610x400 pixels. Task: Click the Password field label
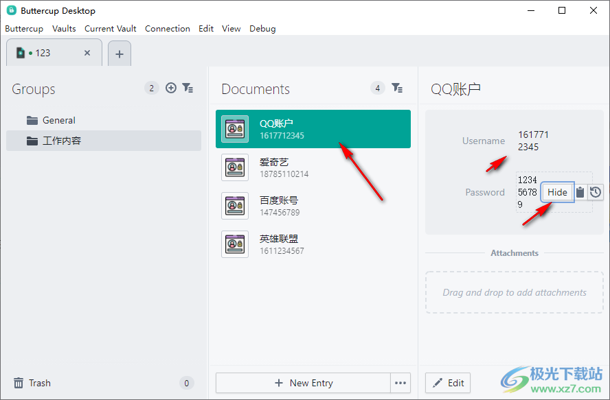click(x=485, y=192)
